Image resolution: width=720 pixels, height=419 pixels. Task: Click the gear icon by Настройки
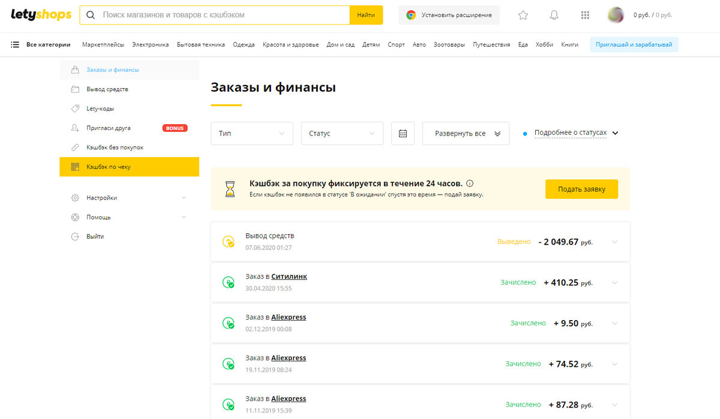click(x=75, y=198)
